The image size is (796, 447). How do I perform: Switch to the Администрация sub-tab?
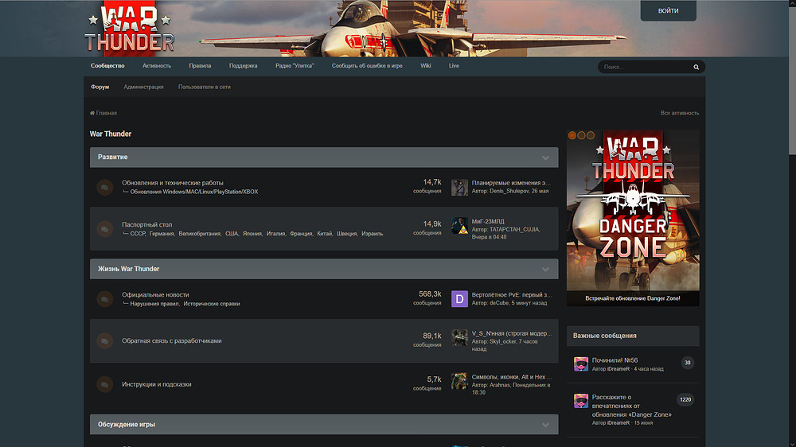(143, 87)
